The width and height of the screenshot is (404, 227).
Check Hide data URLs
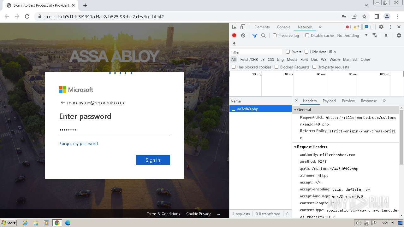[306, 52]
